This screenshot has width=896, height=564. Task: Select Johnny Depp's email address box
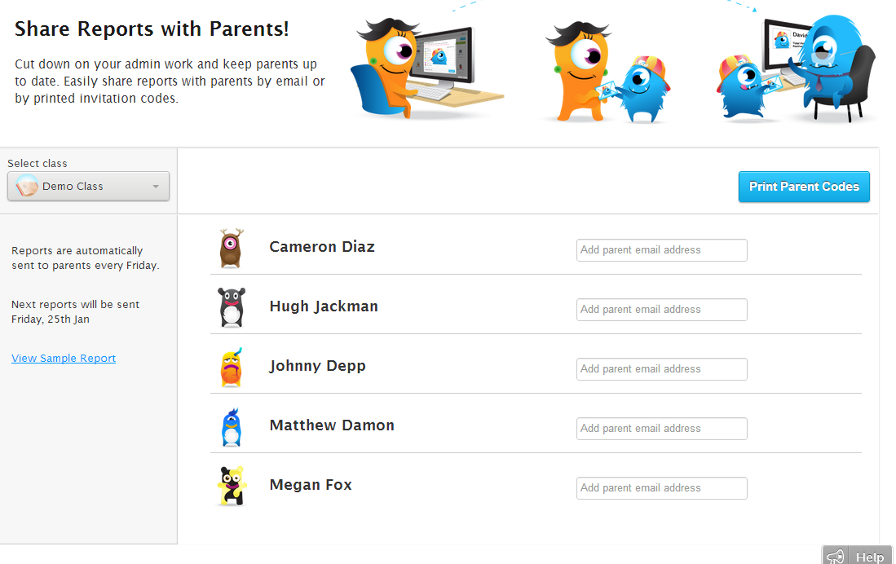coord(661,369)
